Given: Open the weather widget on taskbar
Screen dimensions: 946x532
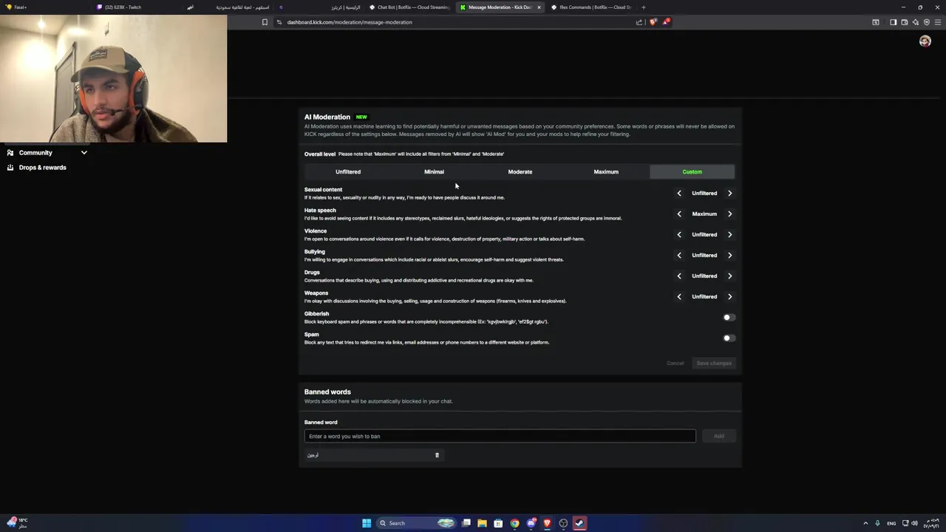Looking at the screenshot, I should (x=18, y=523).
